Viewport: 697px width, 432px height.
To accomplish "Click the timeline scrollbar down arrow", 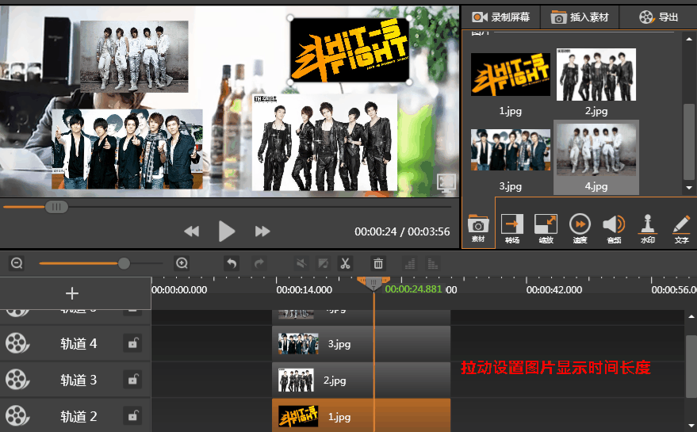I will click(691, 426).
